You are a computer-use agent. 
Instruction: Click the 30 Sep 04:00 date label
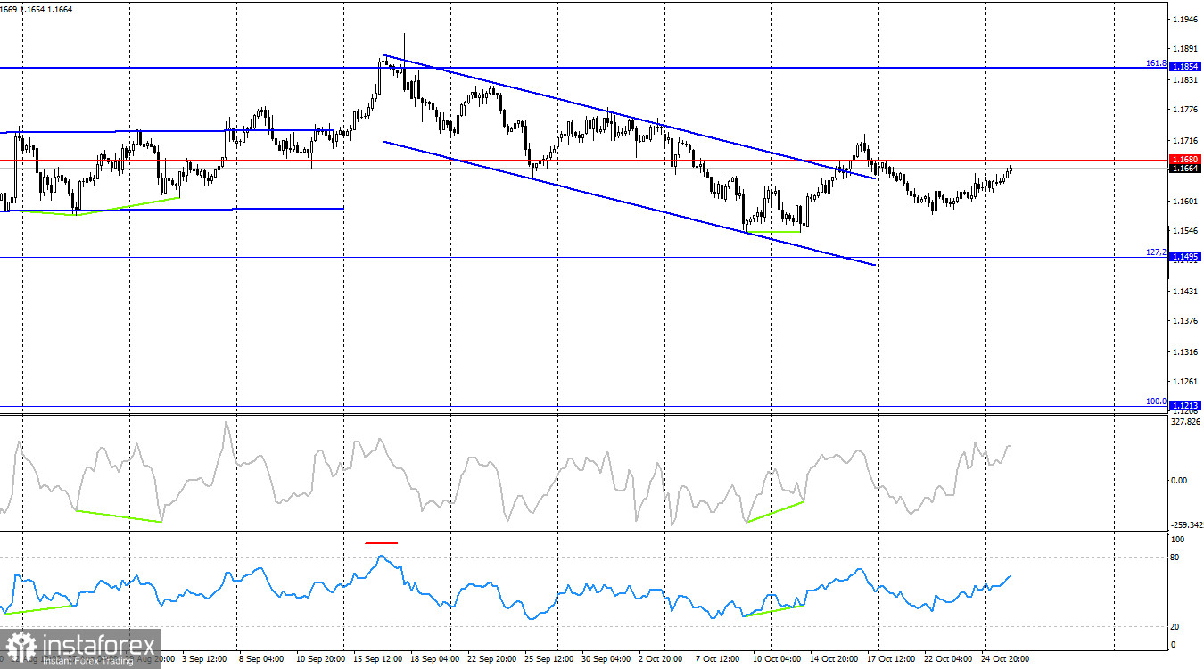606,659
